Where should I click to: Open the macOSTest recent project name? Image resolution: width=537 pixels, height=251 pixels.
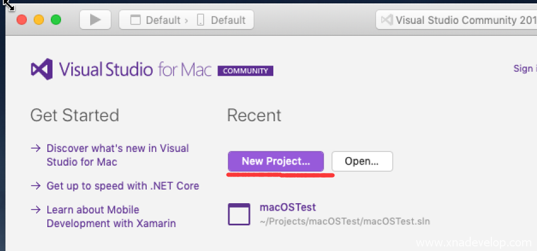click(x=288, y=207)
